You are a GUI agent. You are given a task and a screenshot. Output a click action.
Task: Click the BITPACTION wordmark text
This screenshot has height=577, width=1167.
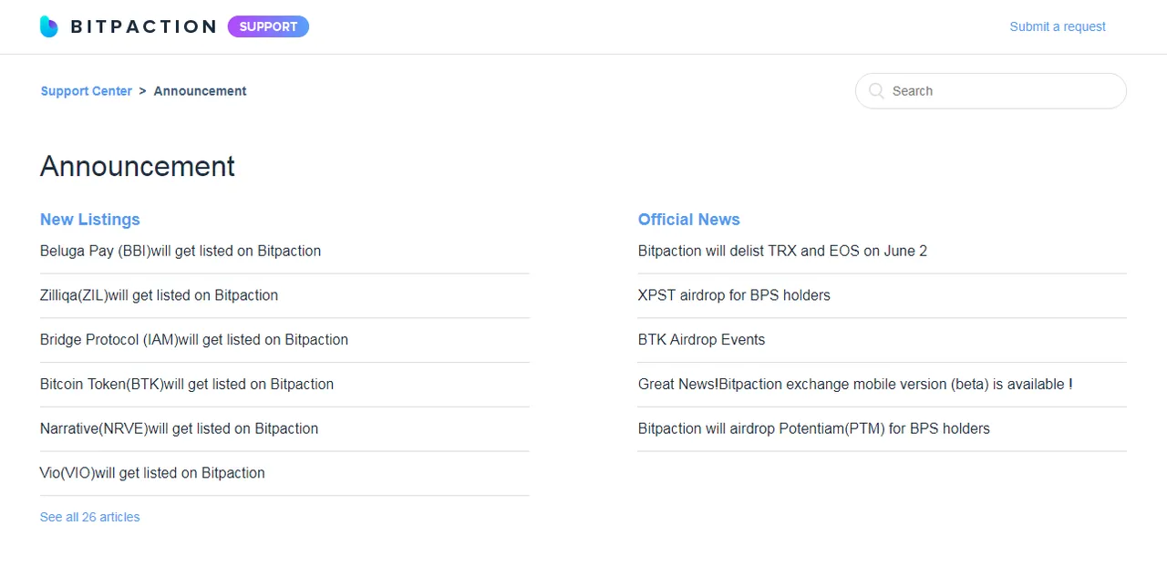(x=143, y=26)
